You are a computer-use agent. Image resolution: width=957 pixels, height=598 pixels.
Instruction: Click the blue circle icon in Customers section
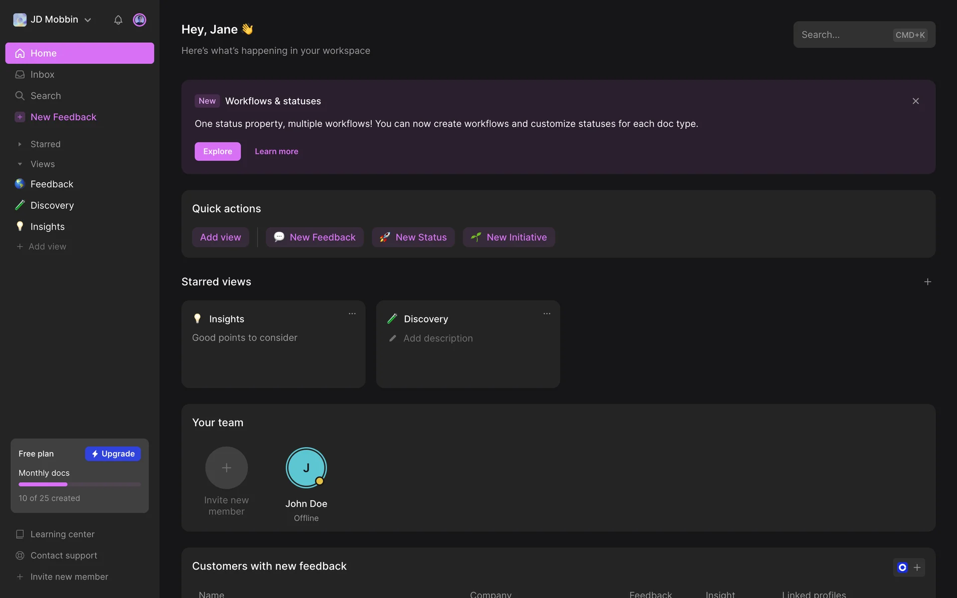[902, 568]
